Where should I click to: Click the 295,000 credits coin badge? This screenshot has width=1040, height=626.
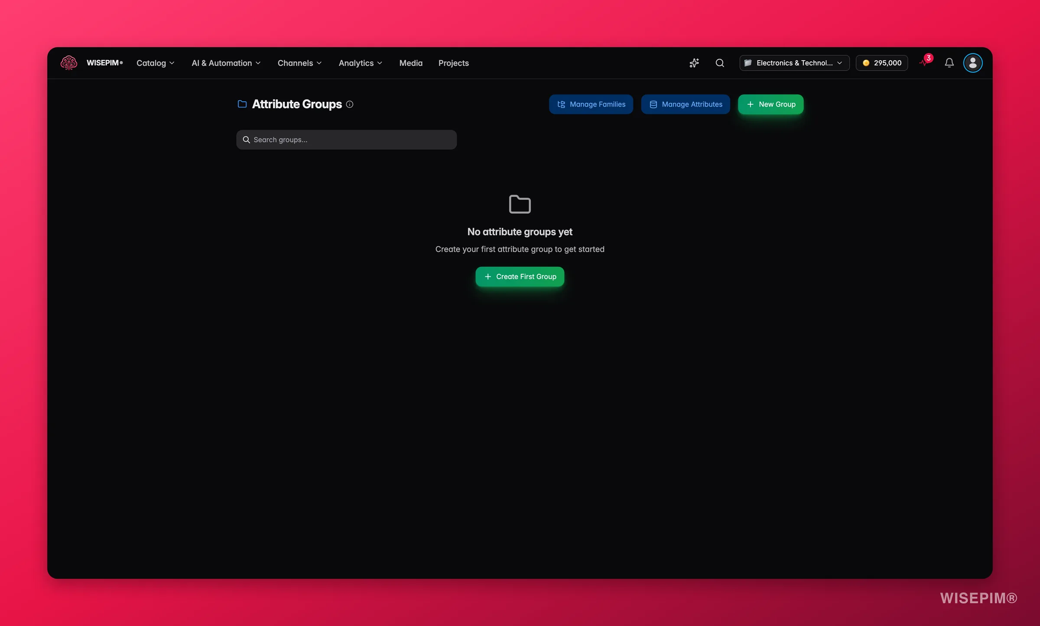[882, 63]
